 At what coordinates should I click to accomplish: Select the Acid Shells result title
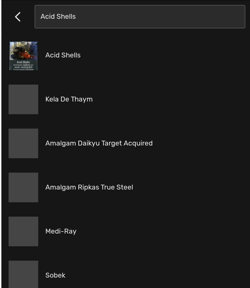point(63,55)
